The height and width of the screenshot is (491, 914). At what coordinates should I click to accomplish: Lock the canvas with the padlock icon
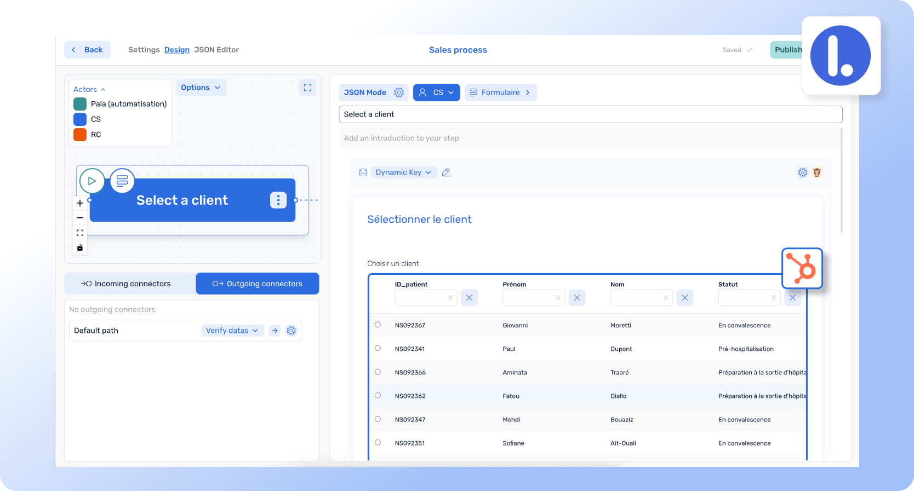tap(80, 248)
